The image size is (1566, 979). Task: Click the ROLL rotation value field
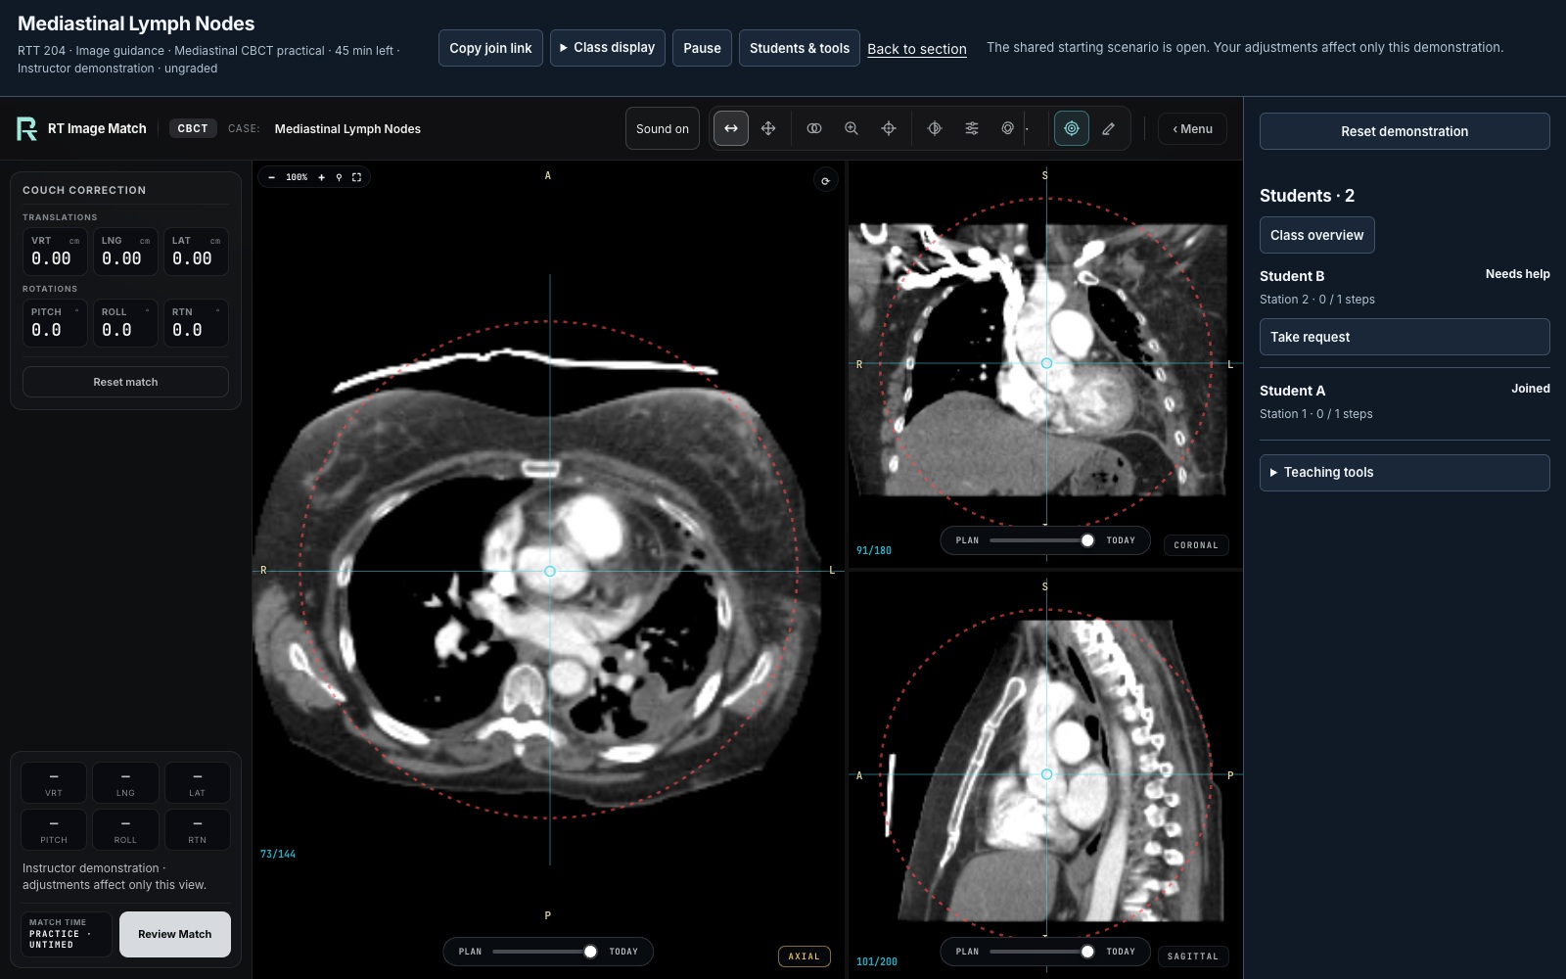[125, 323]
